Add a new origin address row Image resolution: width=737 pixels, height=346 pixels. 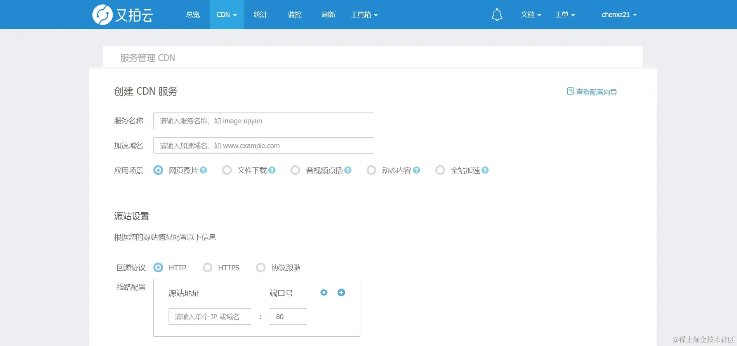click(x=341, y=292)
